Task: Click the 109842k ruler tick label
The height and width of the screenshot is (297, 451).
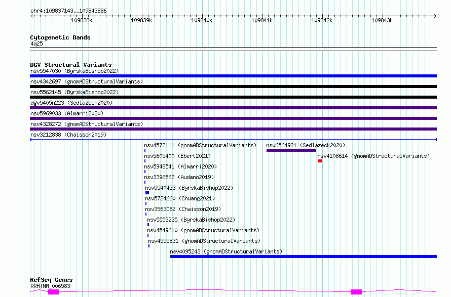Action: (x=322, y=20)
